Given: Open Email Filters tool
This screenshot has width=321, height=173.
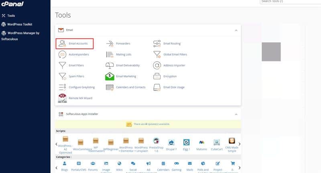Looking at the screenshot, I should click(71, 65).
